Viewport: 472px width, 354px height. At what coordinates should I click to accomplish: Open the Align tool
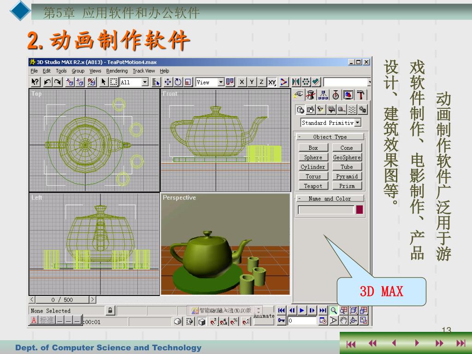[x=316, y=82]
